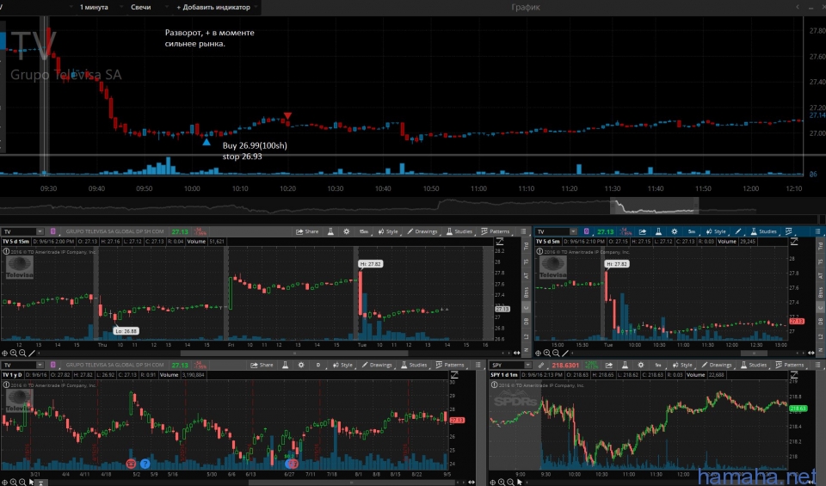
Task: Open 15m timeframe selector
Action: (x=363, y=231)
